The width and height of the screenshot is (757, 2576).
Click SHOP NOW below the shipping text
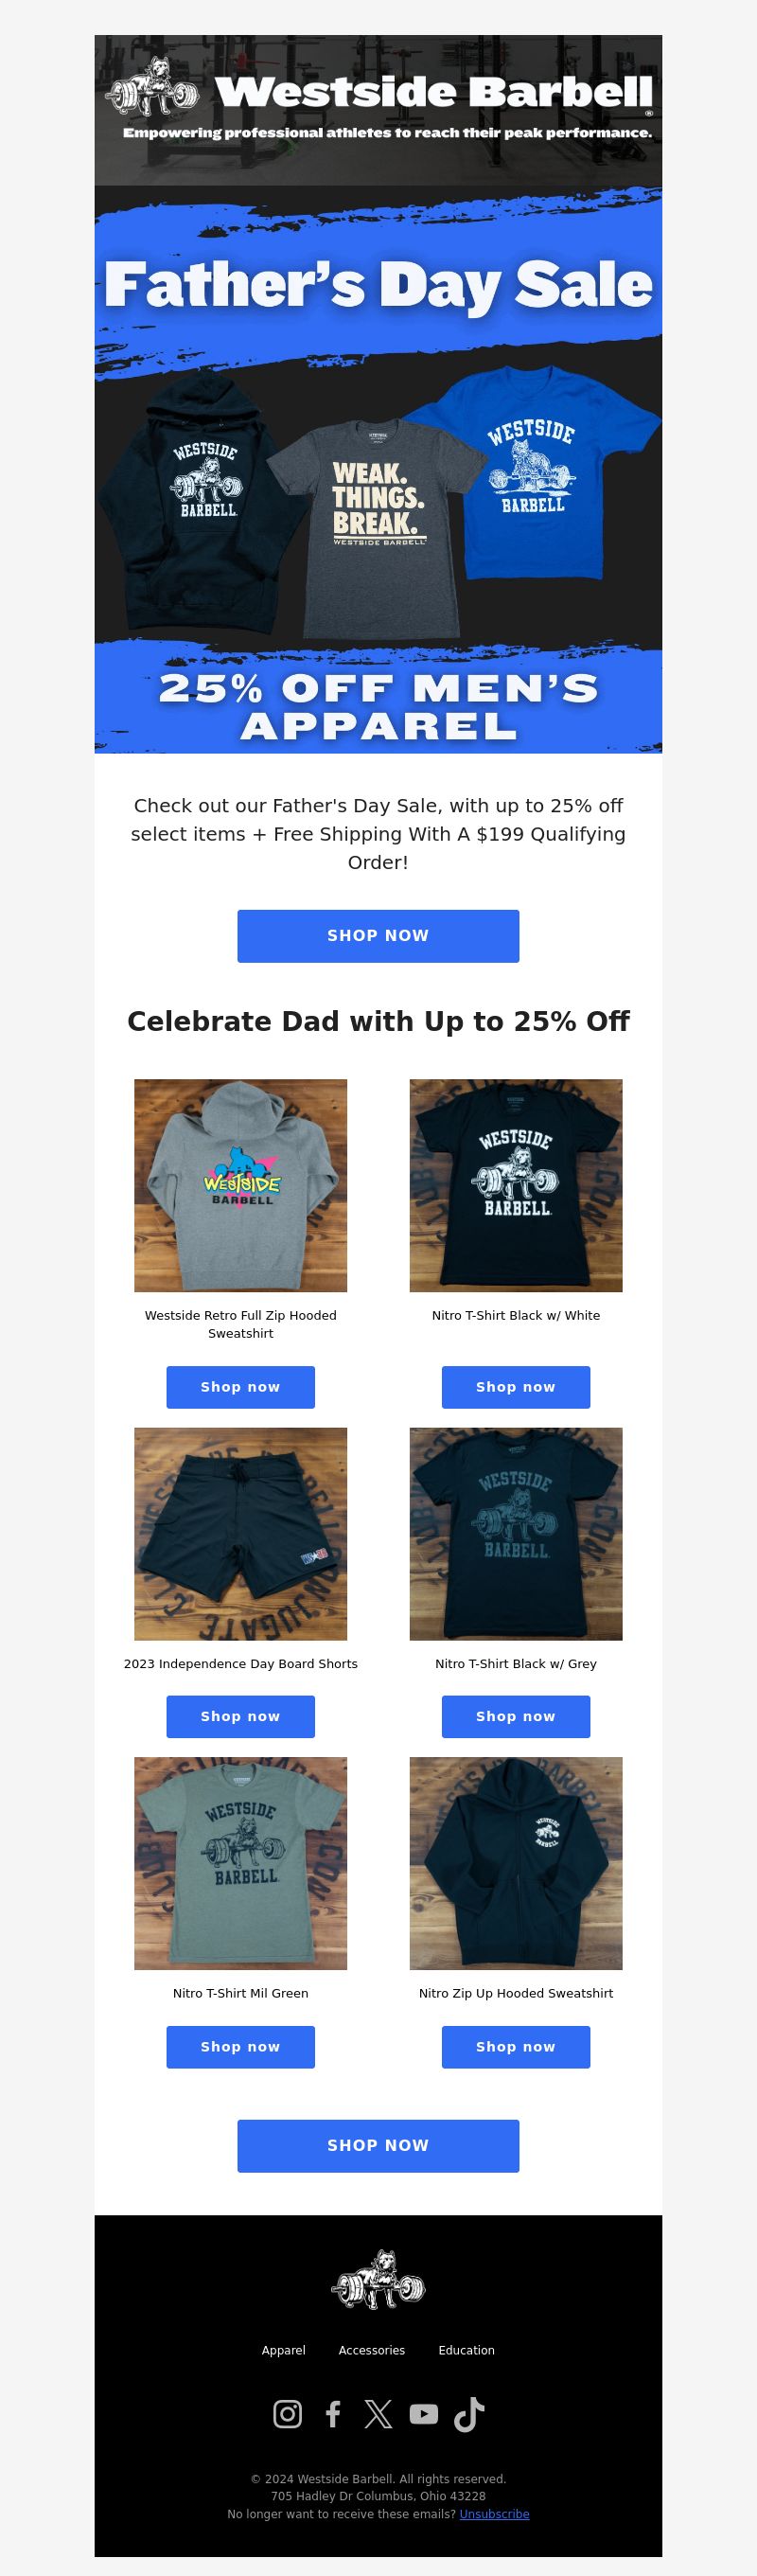tap(378, 936)
